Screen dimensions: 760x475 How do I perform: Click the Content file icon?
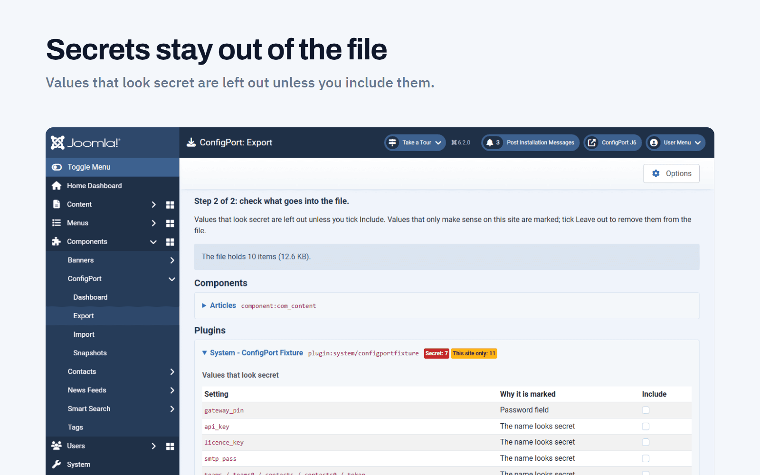click(x=57, y=204)
